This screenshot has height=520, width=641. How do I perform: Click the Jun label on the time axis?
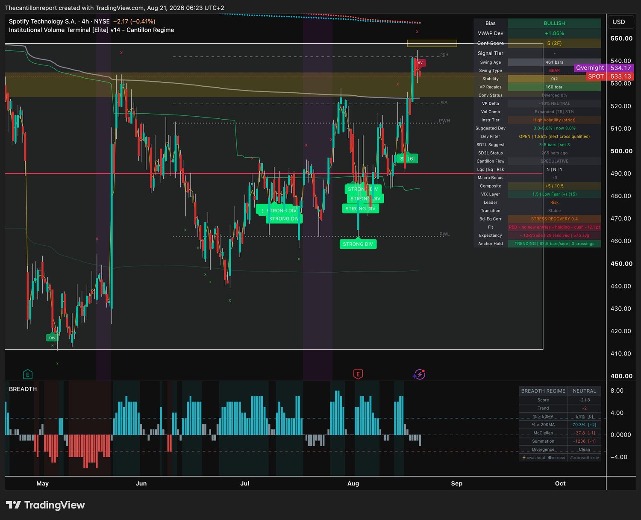click(x=141, y=484)
